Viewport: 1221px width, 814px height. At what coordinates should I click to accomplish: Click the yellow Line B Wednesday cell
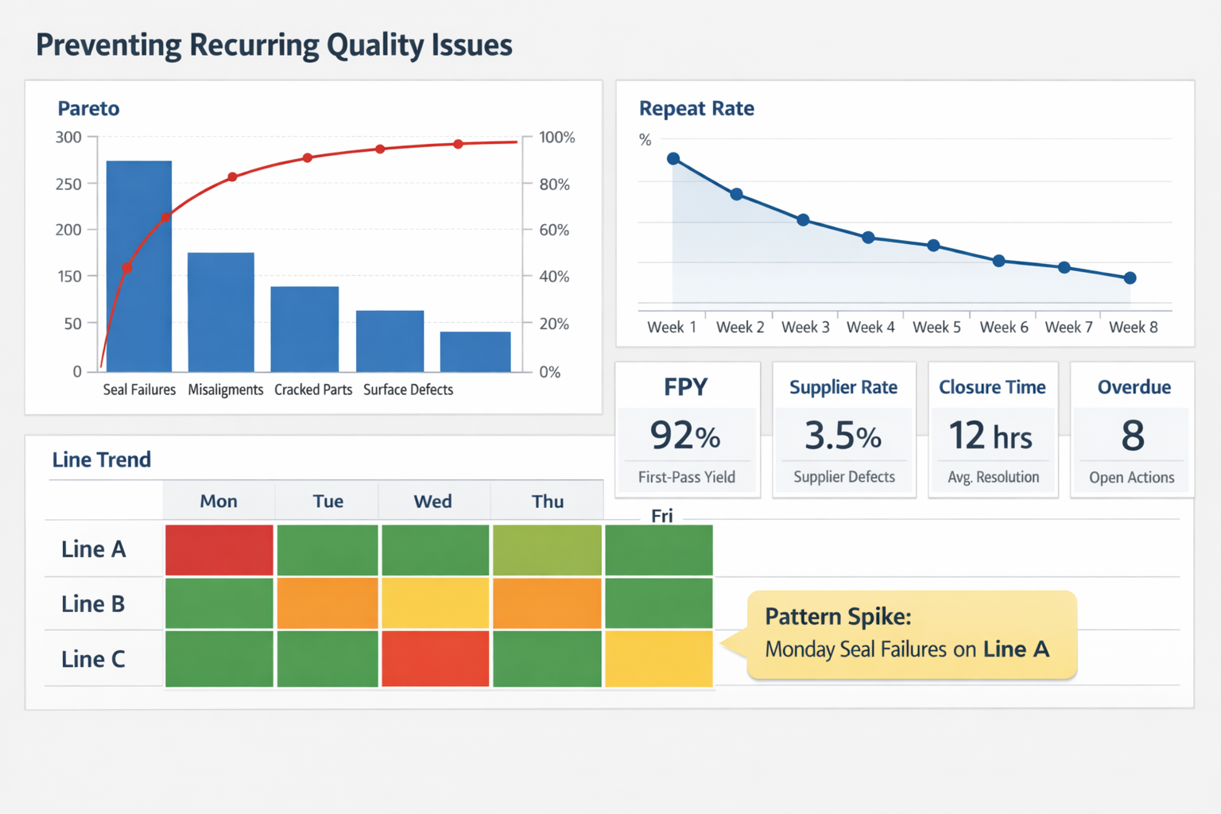point(436,603)
